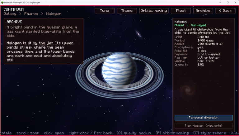The width and height of the screenshot is (239, 136).
Task: Click the Opens in value 6:02
Action: tap(201, 65)
